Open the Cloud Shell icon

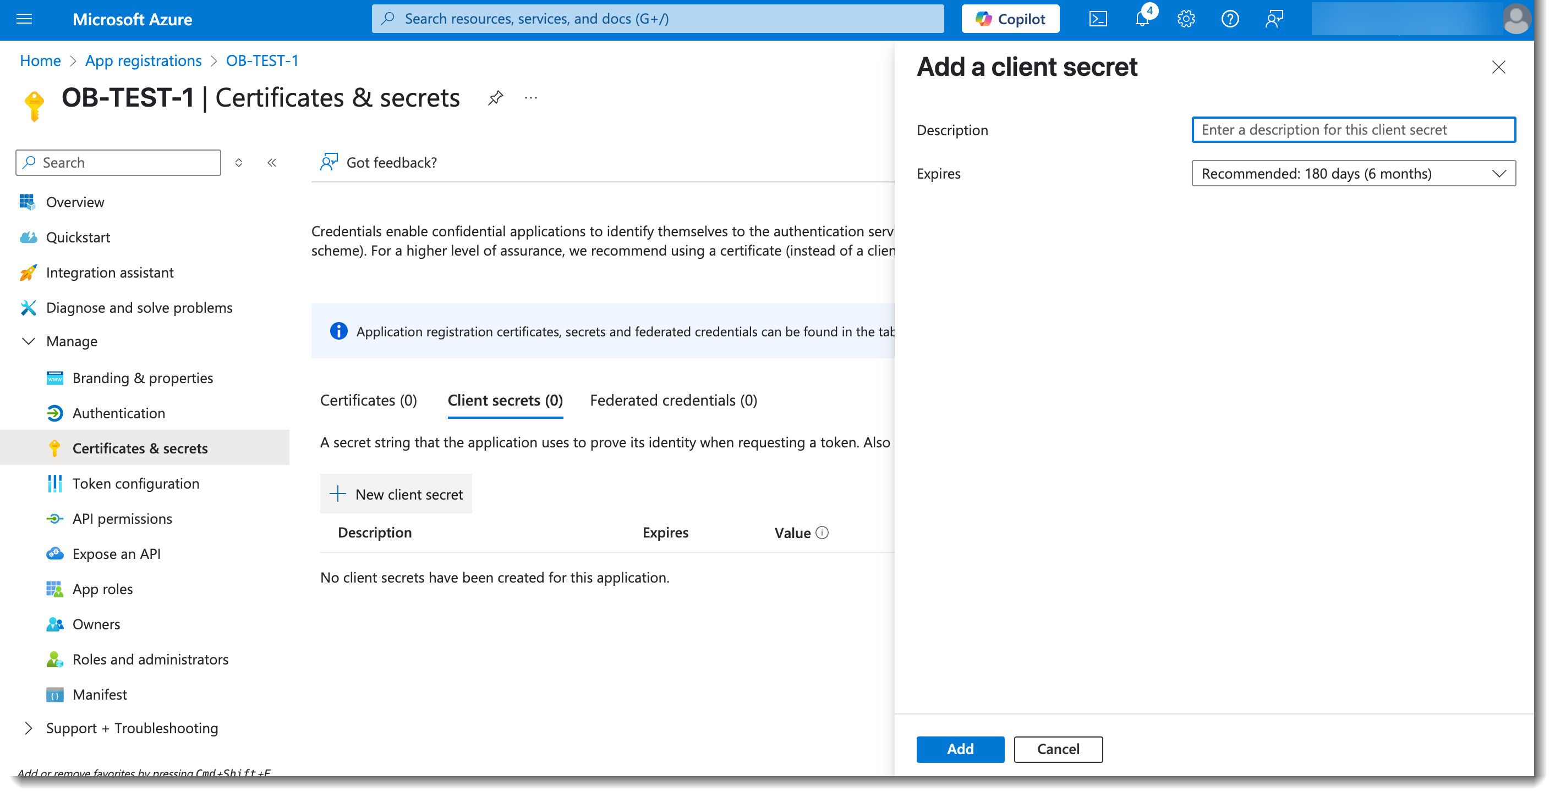(1097, 19)
